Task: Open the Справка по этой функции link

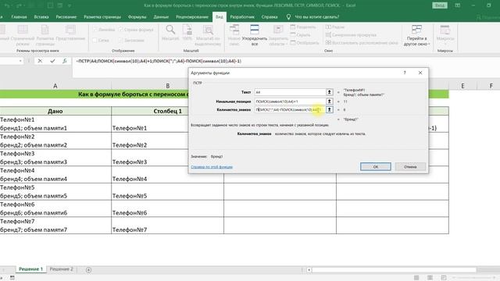Action: click(x=212, y=167)
